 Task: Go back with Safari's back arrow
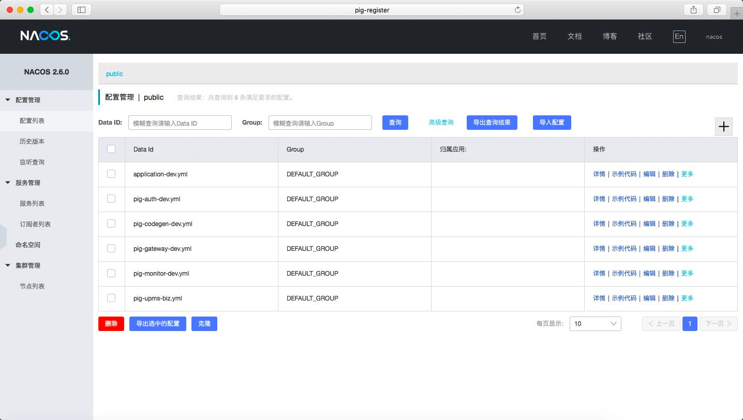[x=47, y=9]
